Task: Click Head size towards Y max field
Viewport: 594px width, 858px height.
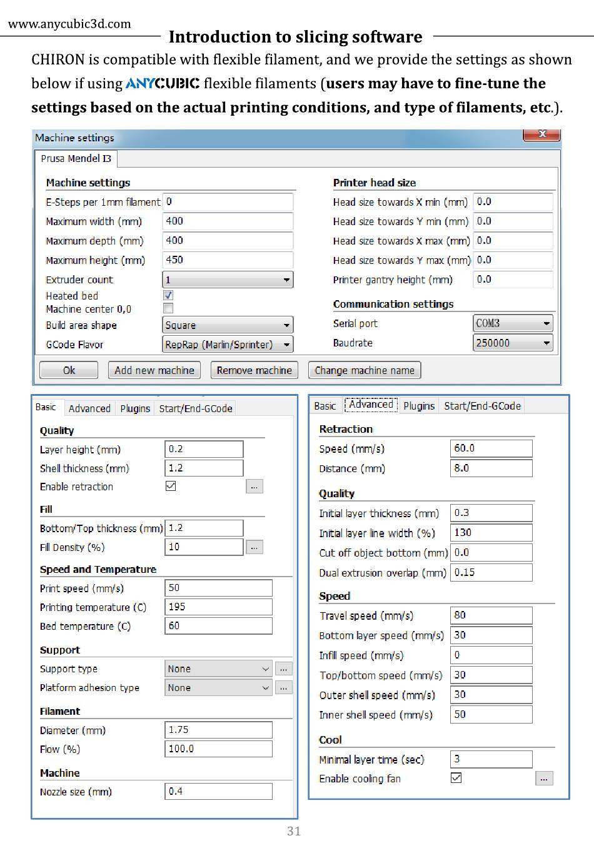Action: pyautogui.click(x=513, y=260)
